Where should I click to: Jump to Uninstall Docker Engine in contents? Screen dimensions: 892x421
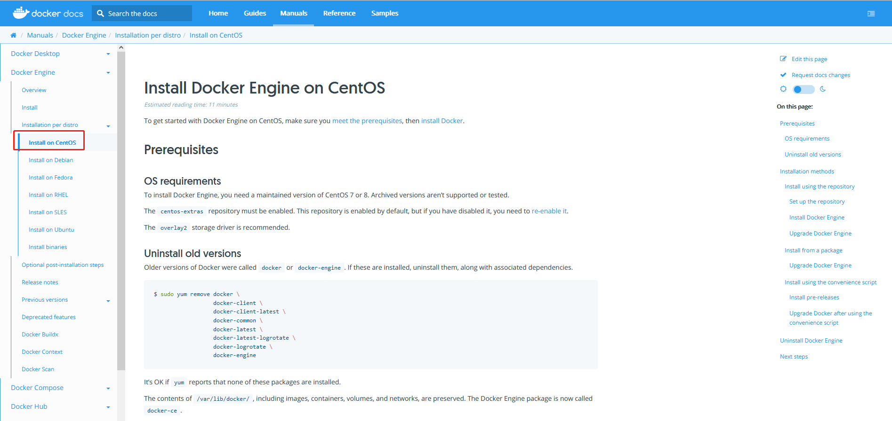(x=811, y=341)
